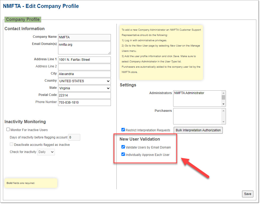This screenshot has width=260, height=204.
Task: Open the Country dropdown
Action: [84, 81]
